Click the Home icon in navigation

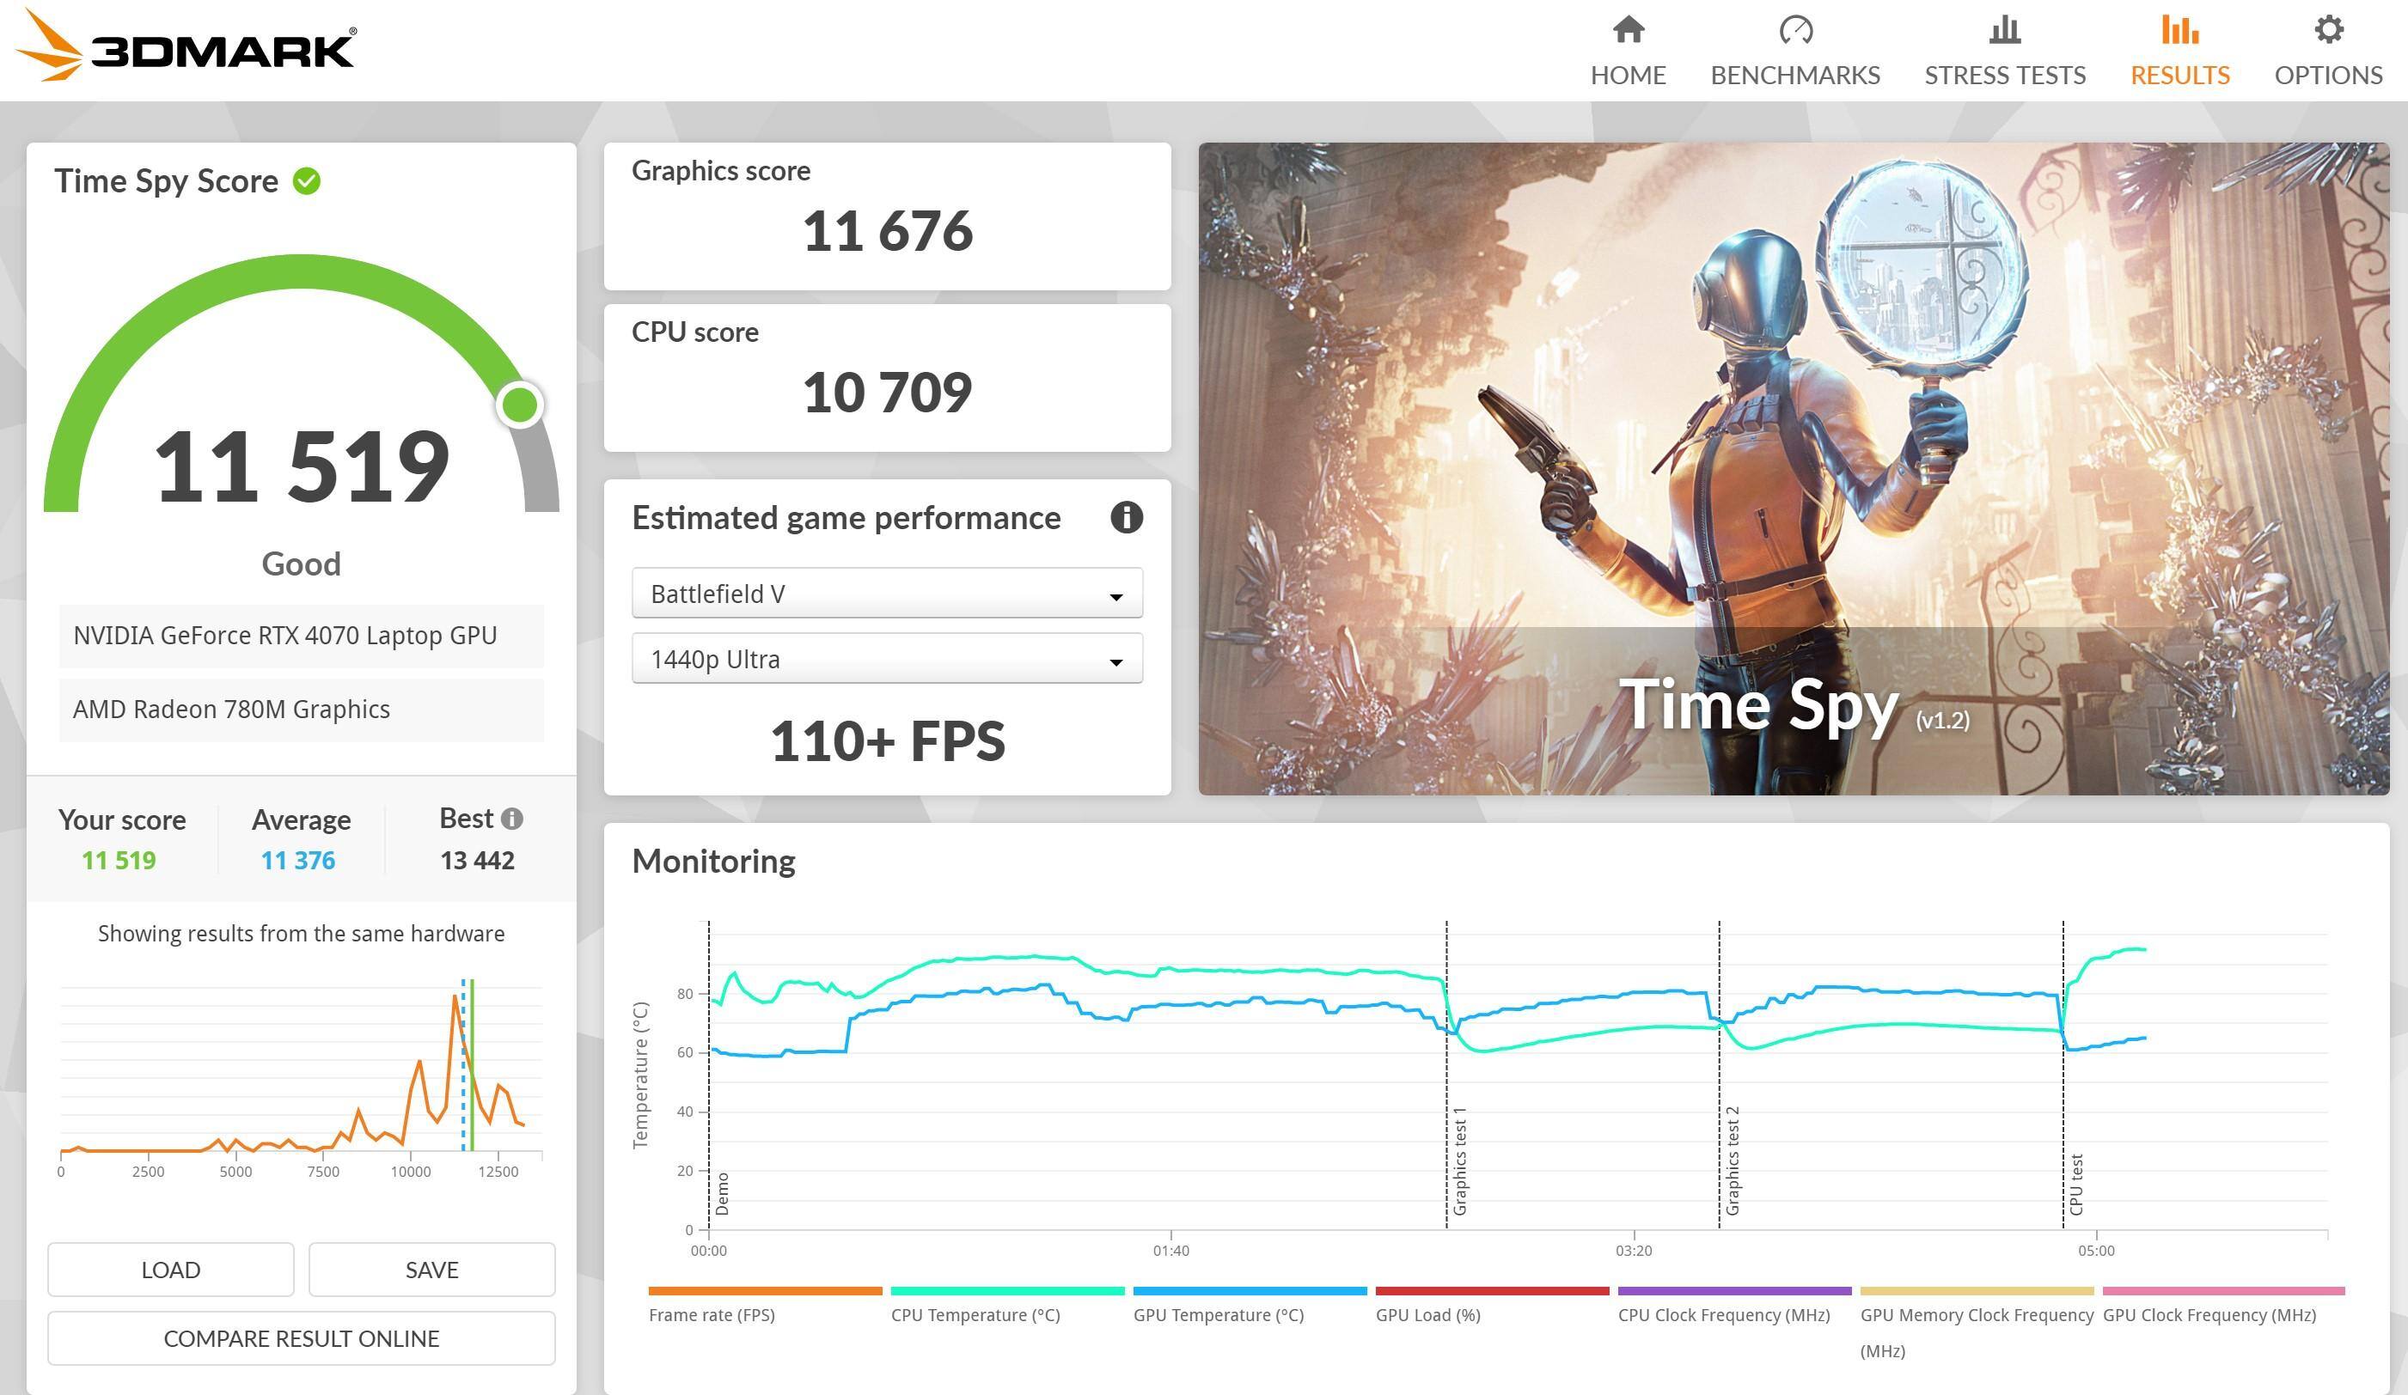[1628, 29]
